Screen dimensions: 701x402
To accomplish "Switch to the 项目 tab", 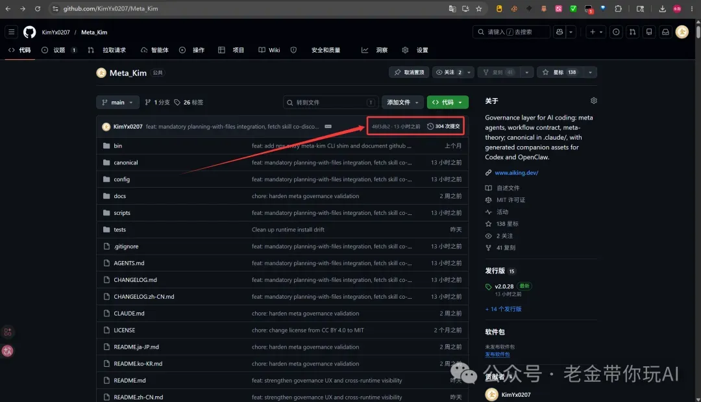I will pos(231,50).
